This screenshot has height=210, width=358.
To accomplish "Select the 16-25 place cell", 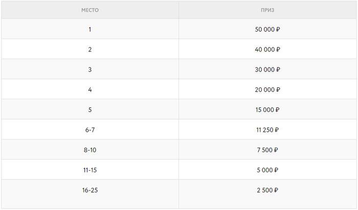I will click(x=90, y=190).
